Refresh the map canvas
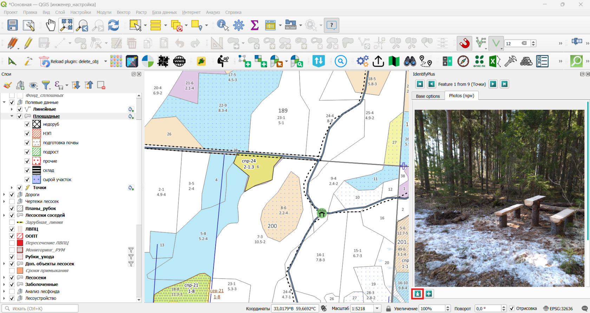 click(x=113, y=25)
